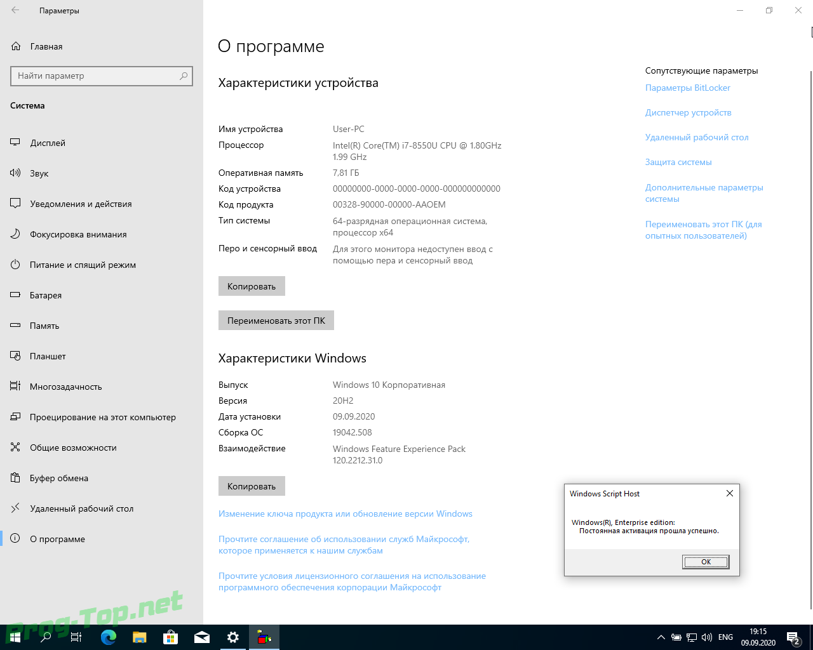Viewport: 813px width, 650px height.
Task: Click the network tray icon
Action: coord(692,637)
